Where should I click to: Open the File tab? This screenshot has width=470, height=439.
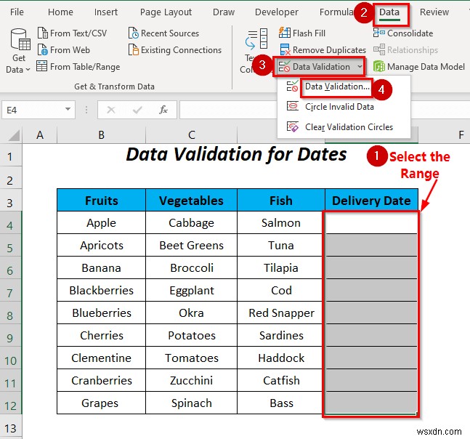(x=17, y=12)
